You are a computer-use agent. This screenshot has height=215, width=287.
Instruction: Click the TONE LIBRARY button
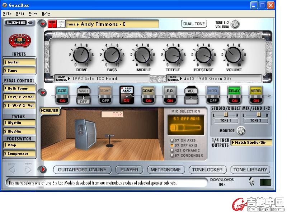pos(250,169)
